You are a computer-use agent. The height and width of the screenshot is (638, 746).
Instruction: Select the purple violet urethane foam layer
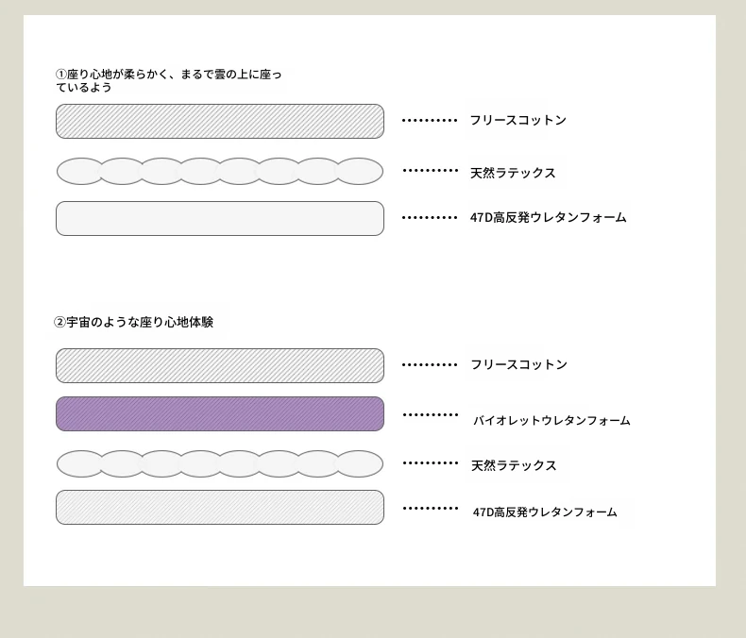point(220,414)
